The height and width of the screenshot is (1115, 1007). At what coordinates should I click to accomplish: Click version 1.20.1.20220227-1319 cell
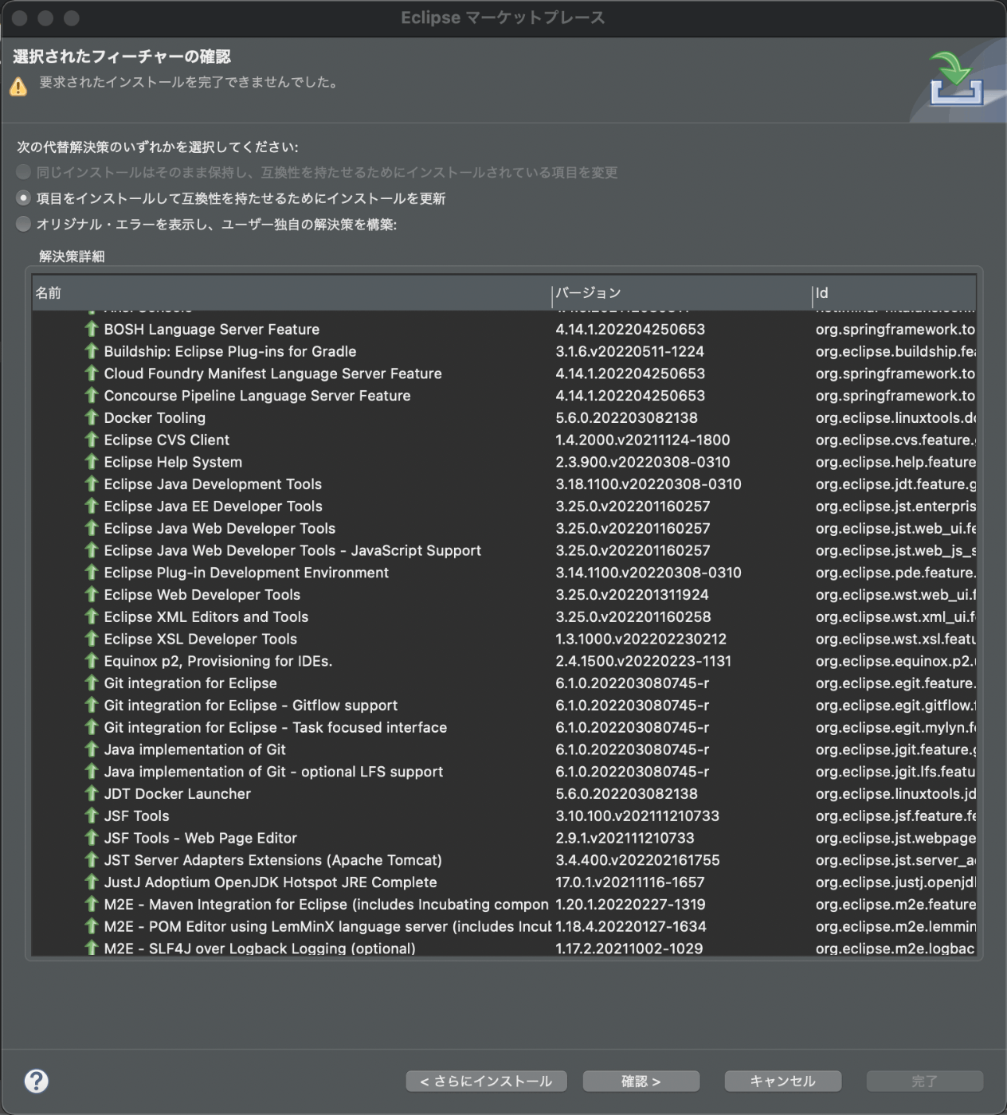pyautogui.click(x=630, y=905)
